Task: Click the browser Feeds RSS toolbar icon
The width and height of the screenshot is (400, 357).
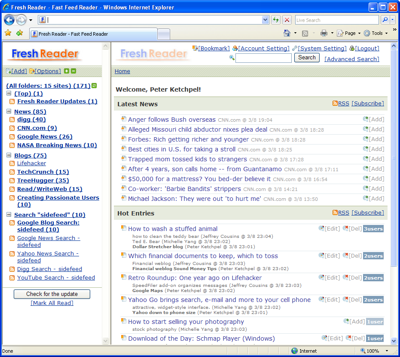Action: 305,34
